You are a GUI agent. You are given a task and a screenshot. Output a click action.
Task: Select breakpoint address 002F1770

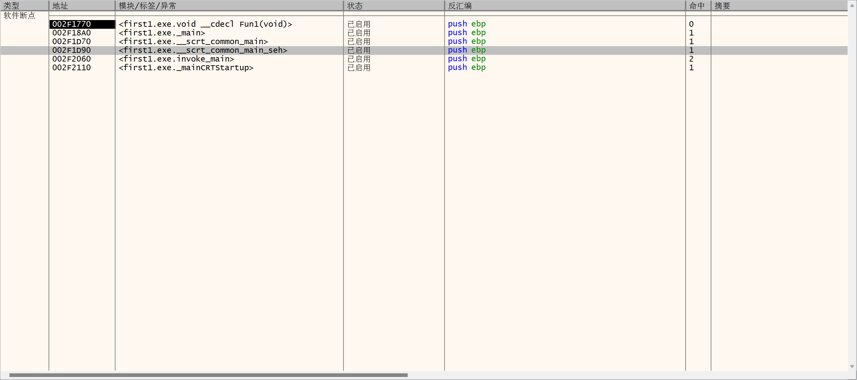pyautogui.click(x=72, y=24)
